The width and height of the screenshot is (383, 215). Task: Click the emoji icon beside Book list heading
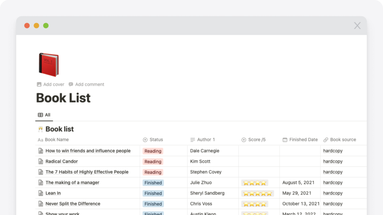click(40, 129)
